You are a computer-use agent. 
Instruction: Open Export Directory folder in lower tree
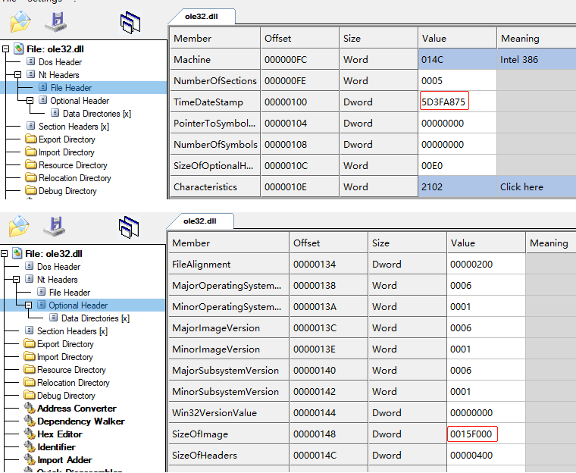tap(65, 344)
